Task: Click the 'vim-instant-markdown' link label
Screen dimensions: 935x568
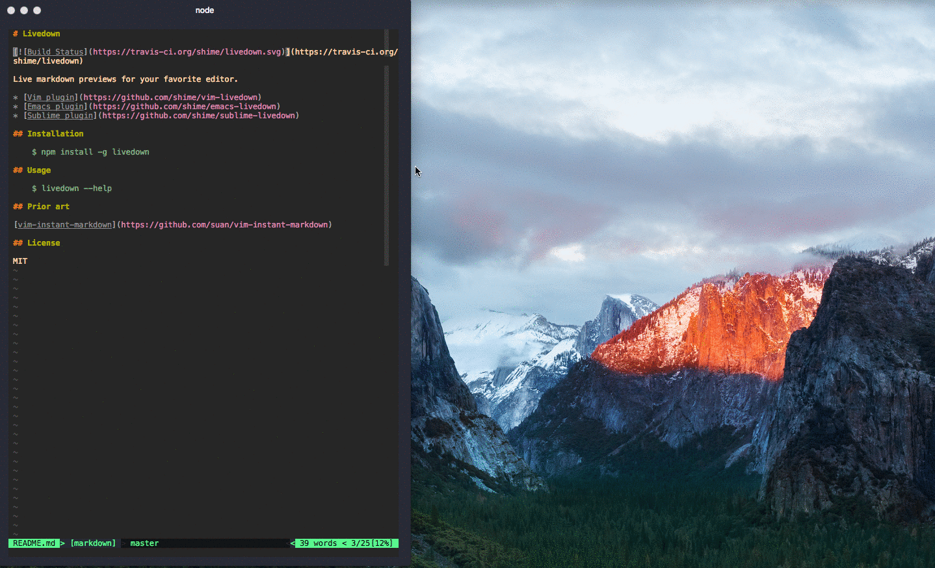Action: 64,225
